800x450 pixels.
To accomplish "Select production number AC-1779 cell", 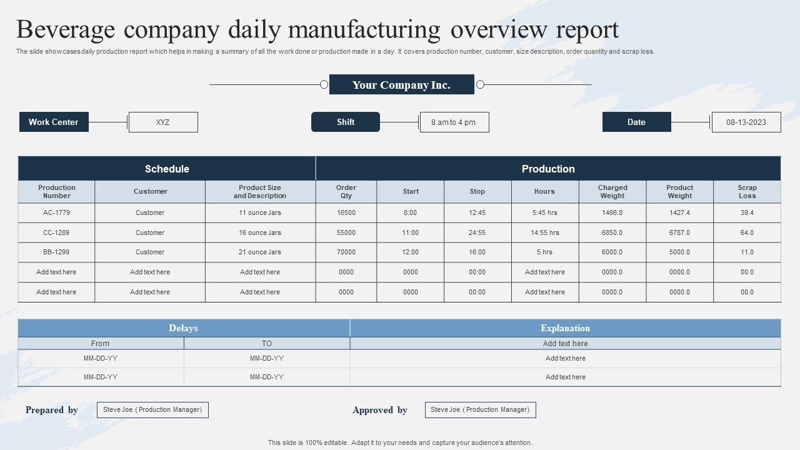I will coord(56,212).
